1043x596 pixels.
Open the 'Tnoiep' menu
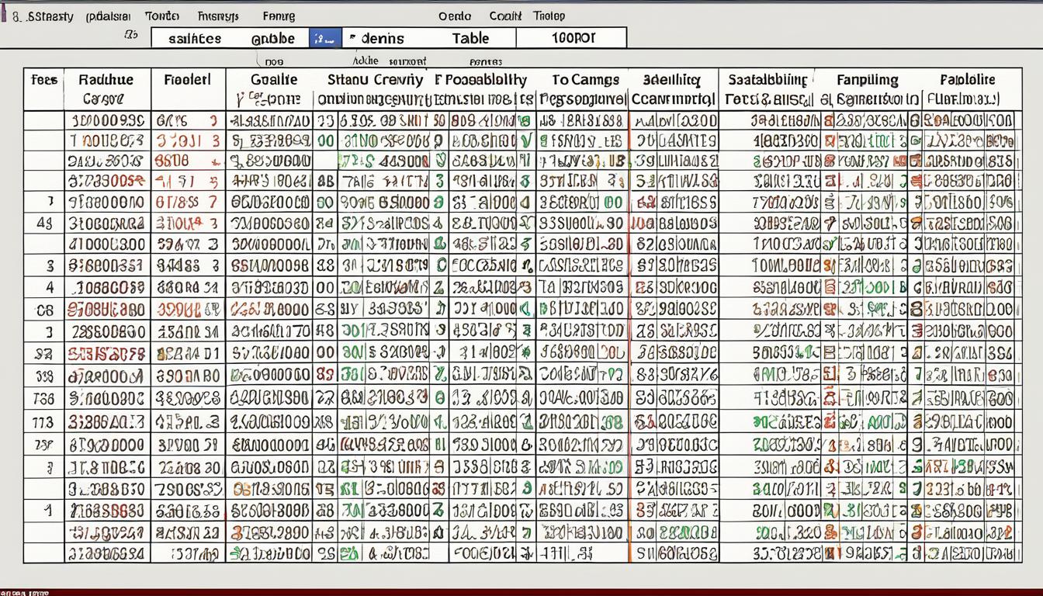(x=549, y=16)
